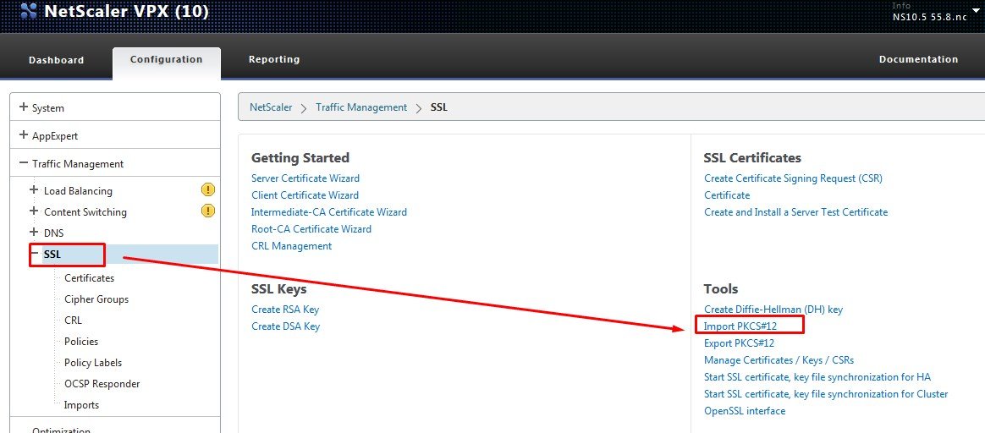Click Content Switching warning icon

coord(208,211)
